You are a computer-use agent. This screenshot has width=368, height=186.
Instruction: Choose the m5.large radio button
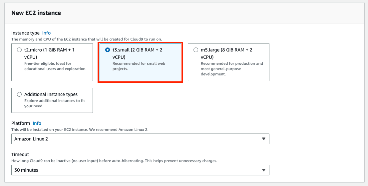[x=195, y=50]
